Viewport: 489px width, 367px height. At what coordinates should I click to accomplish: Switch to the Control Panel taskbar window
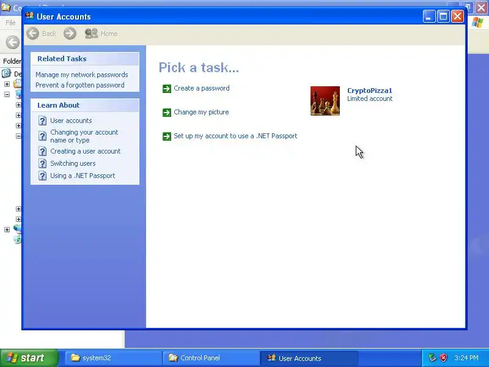tap(211, 358)
